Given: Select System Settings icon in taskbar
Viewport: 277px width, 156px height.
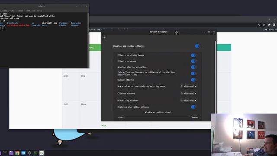Looking at the screenshot, I should click(x=42, y=153).
